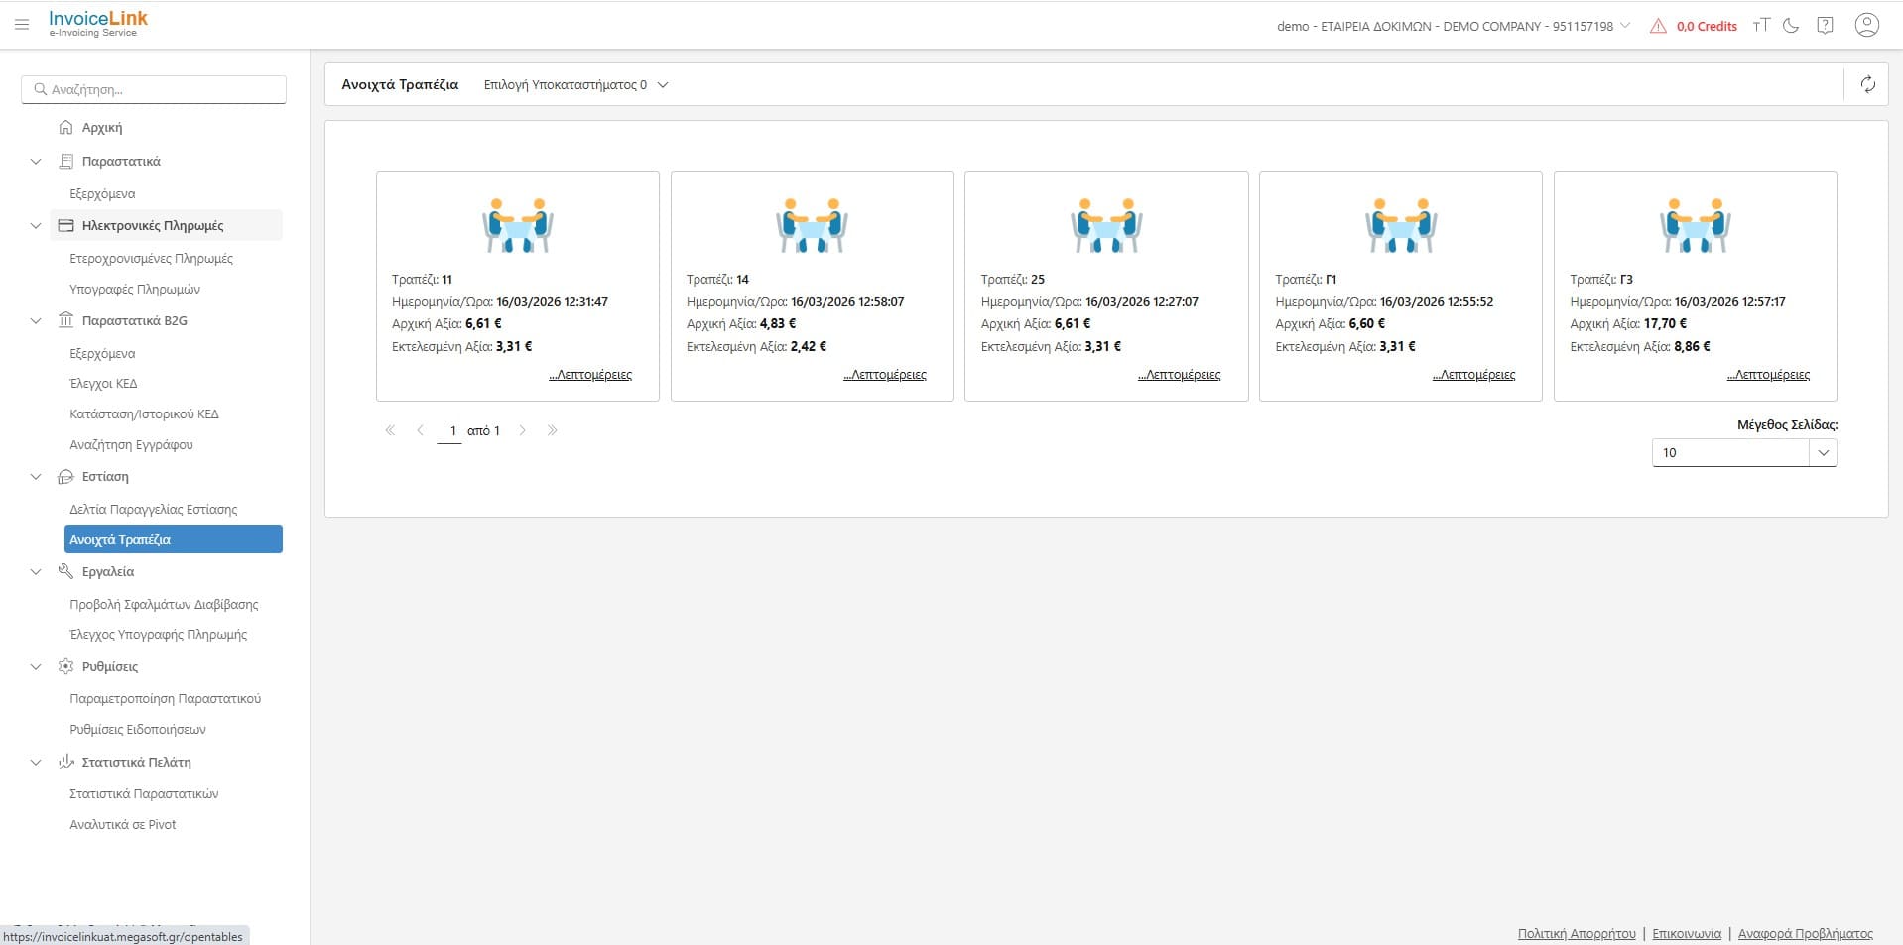This screenshot has width=1903, height=945.
Task: Collapse the Εστίαση menu section
Action: [36, 477]
